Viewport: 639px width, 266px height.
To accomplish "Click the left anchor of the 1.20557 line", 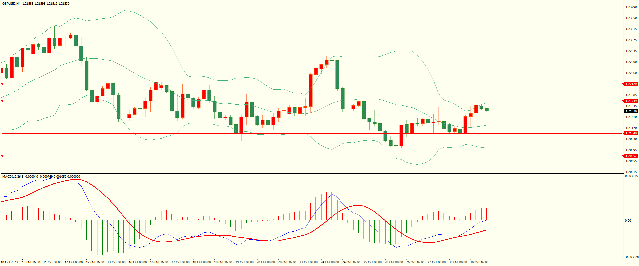I will (2, 156).
